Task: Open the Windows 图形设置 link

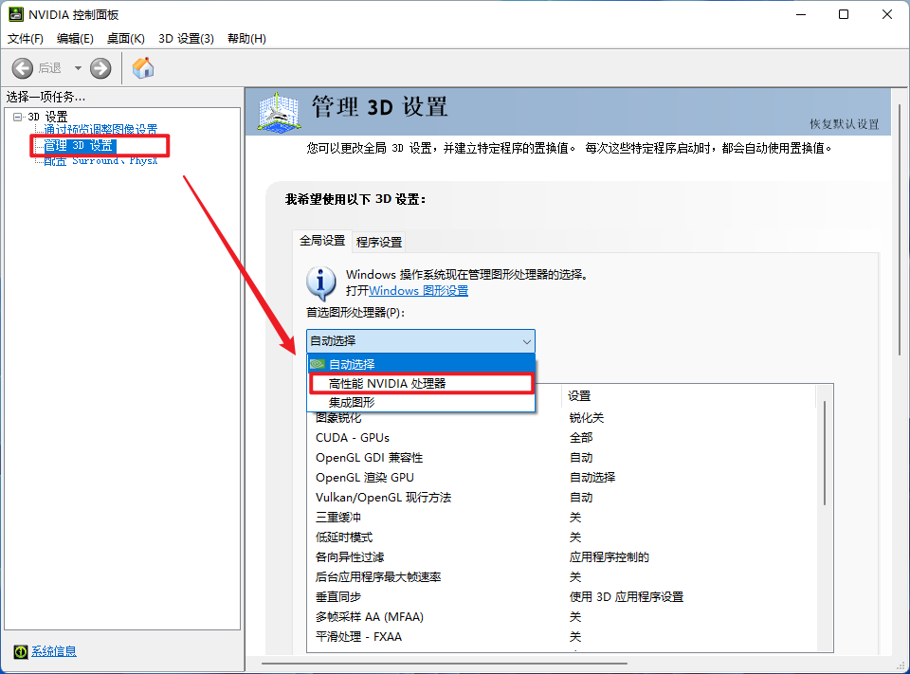Action: (x=418, y=291)
